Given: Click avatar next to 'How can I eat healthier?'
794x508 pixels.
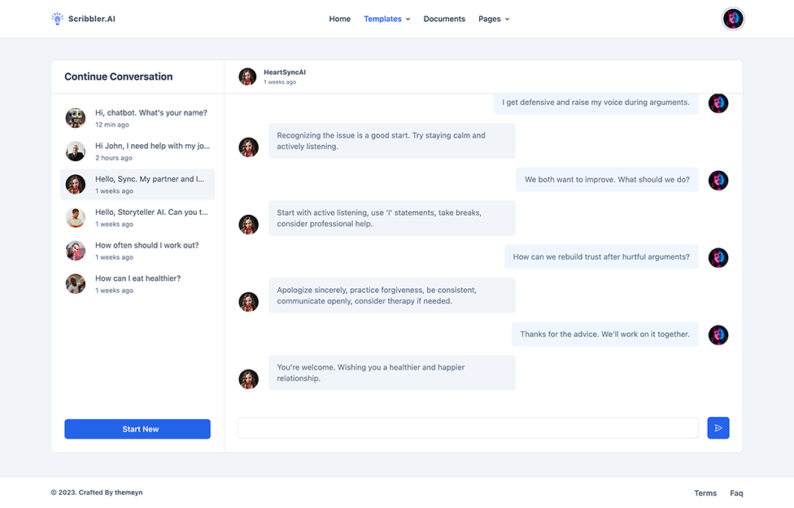Looking at the screenshot, I should point(76,284).
